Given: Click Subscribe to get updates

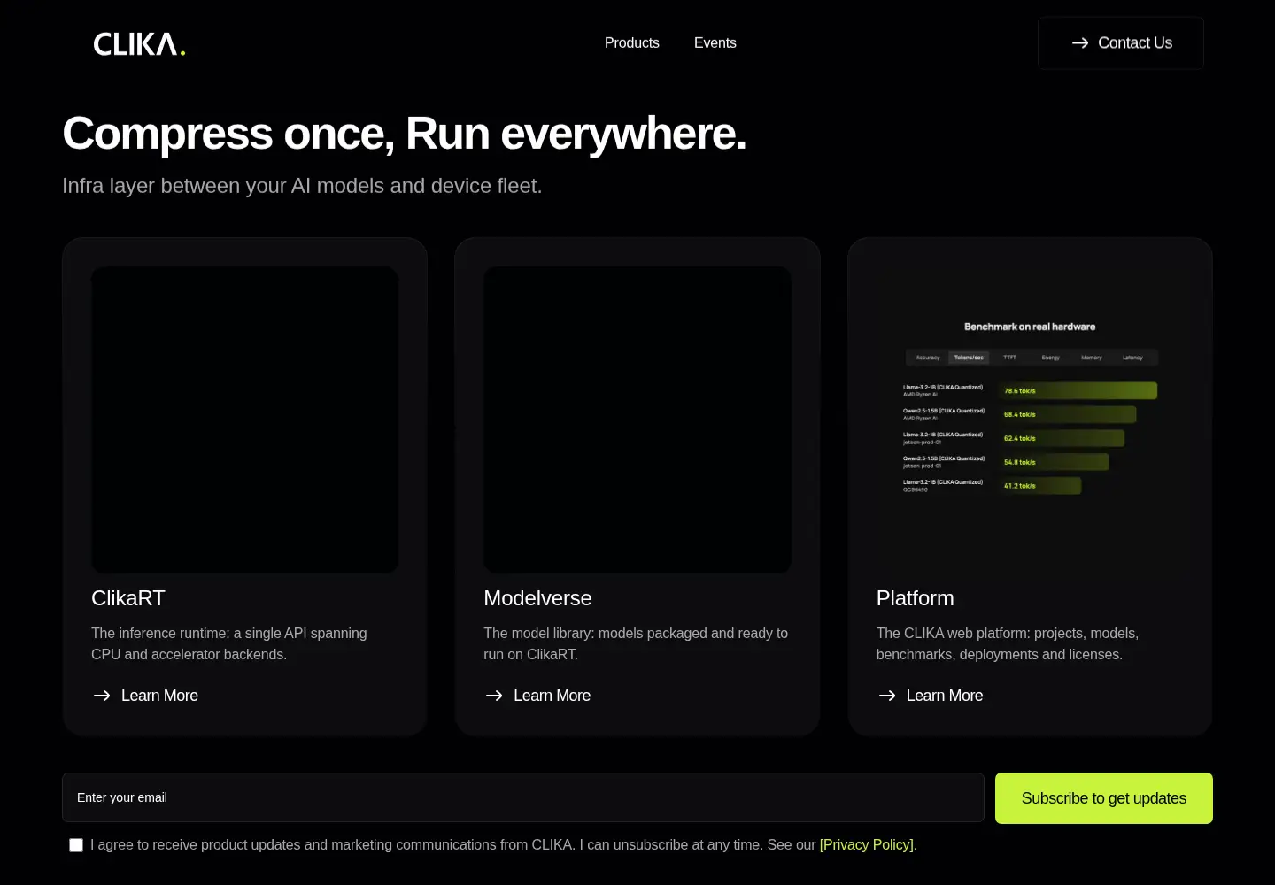Looking at the screenshot, I should [x=1104, y=798].
